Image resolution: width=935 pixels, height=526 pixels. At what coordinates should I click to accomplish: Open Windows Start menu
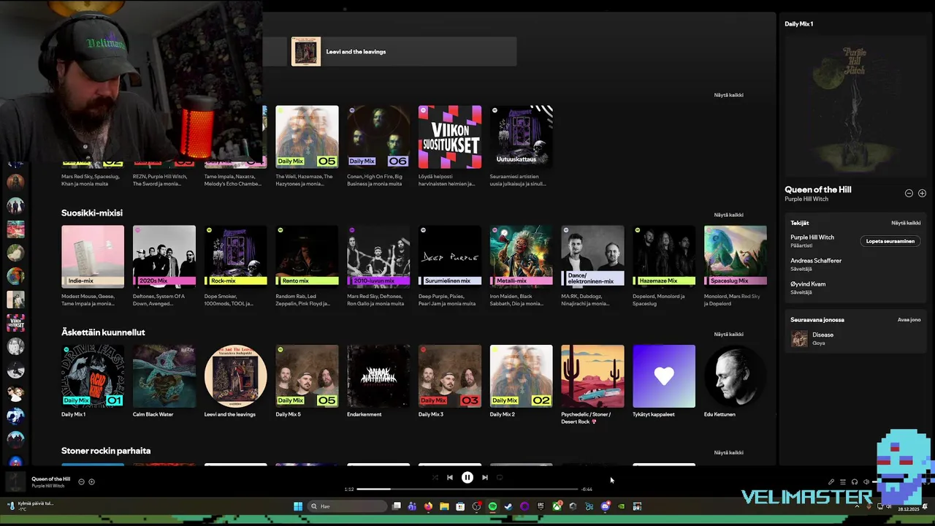(298, 506)
